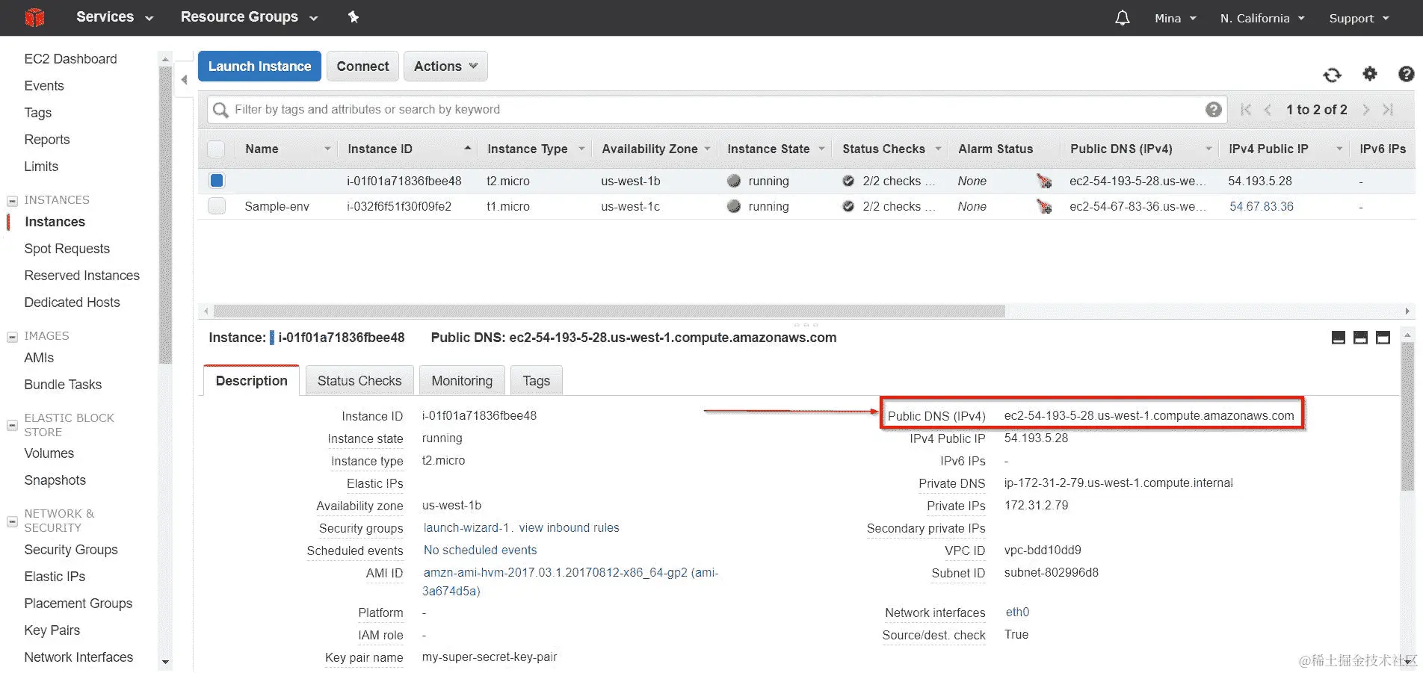This screenshot has width=1423, height=673.
Task: Open EC2 Dashboard in sidebar
Action: (70, 59)
